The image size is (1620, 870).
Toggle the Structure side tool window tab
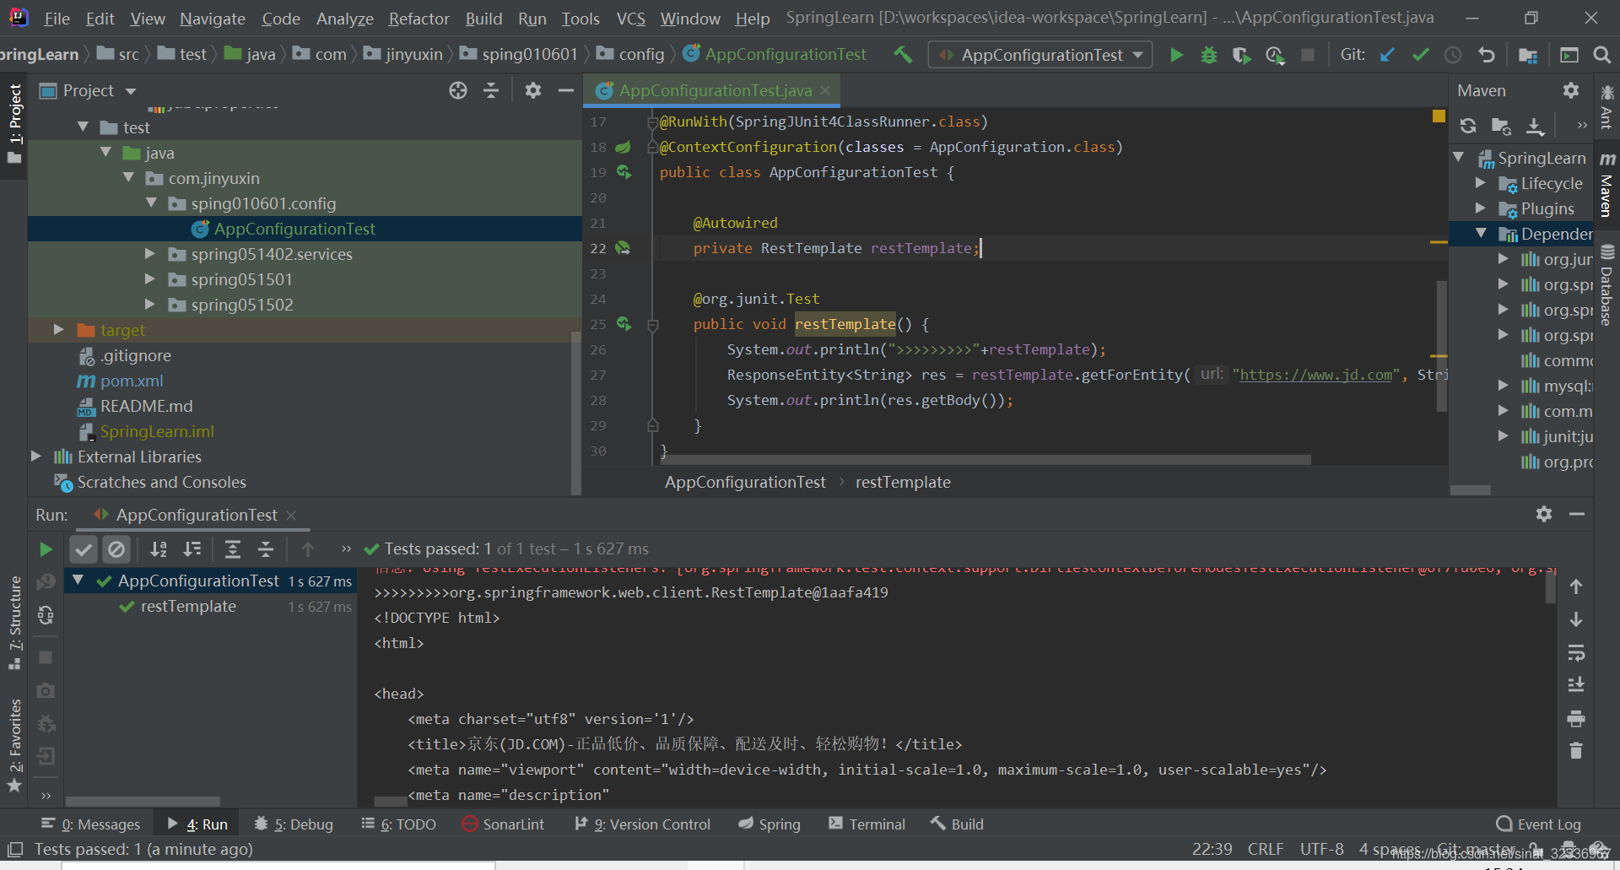click(14, 623)
